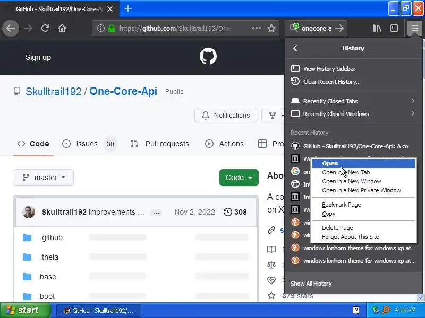425x318 pixels.
Task: Expand Recently Closed Tabs submenu
Action: click(x=353, y=101)
